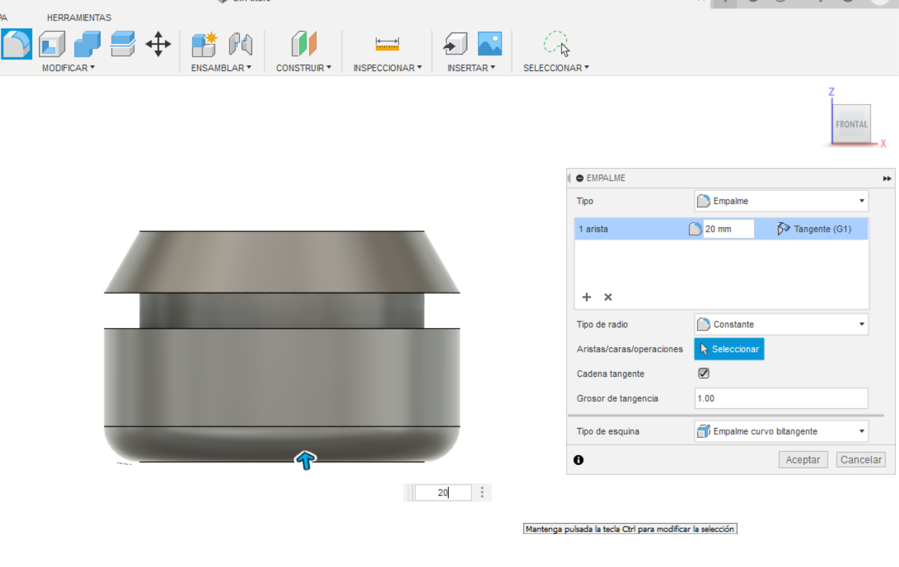Click the 20 mm radius field in list
This screenshot has width=899, height=567.
[x=728, y=229]
